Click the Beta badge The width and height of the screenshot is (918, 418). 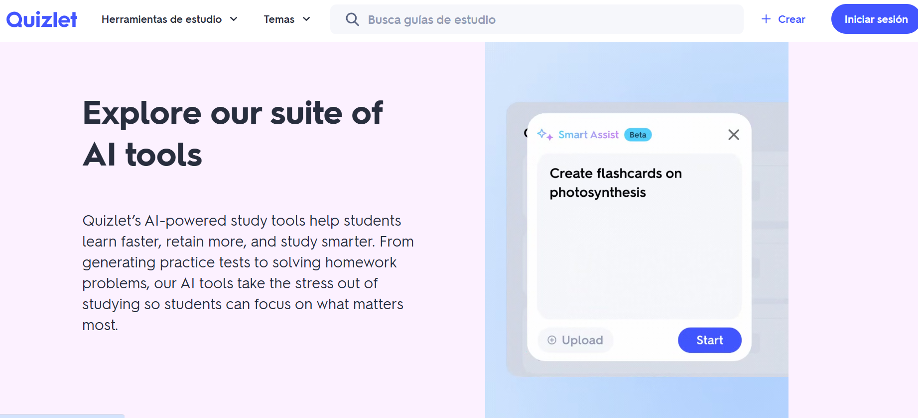[638, 135]
